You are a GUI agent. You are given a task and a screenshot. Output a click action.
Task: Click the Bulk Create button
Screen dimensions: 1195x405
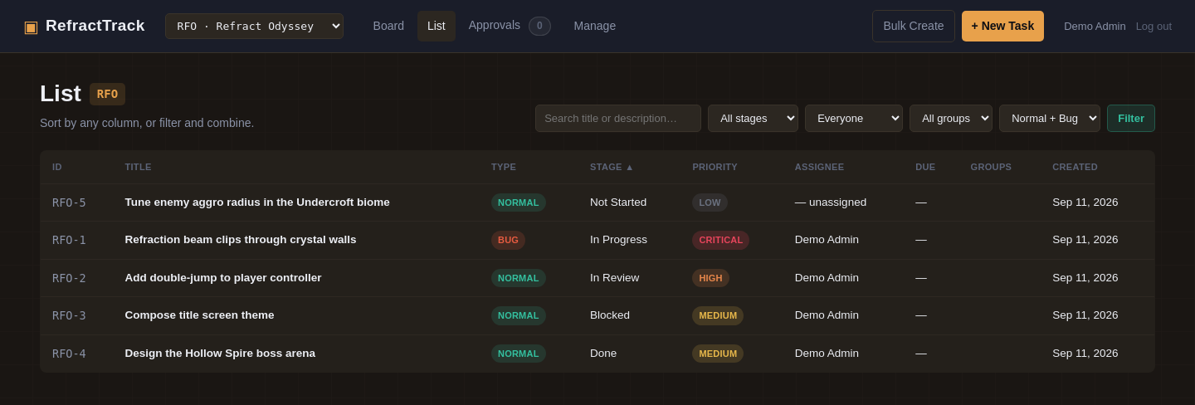pos(914,26)
